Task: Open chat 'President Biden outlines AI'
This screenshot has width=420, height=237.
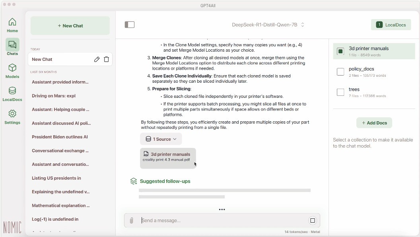Action: click(x=60, y=137)
